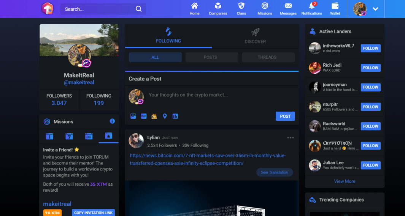Open the Companies section
405x216 pixels.
[x=218, y=9]
